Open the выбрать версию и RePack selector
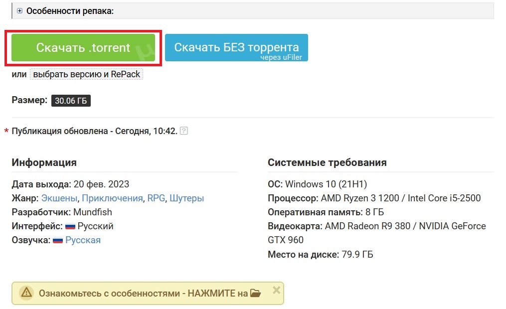 point(87,74)
